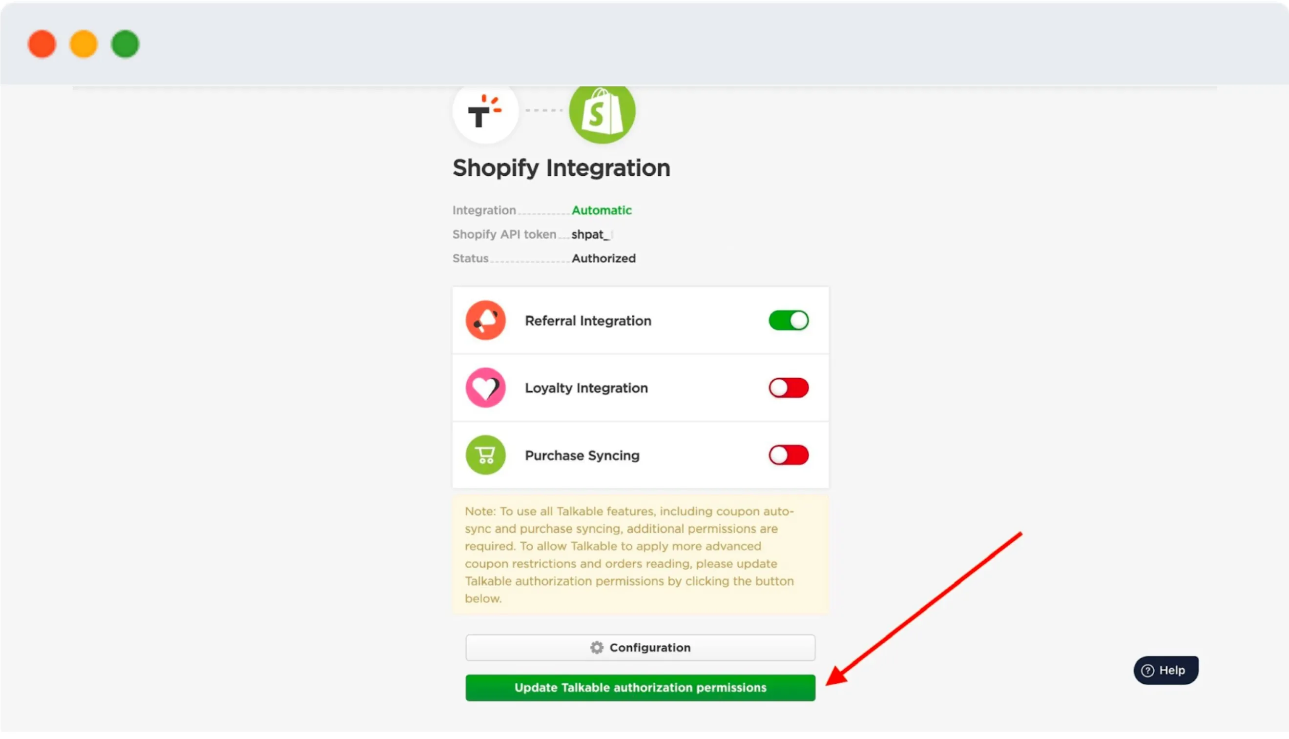The width and height of the screenshot is (1289, 739).
Task: Disable the Referral Integration toggle
Action: coord(789,321)
